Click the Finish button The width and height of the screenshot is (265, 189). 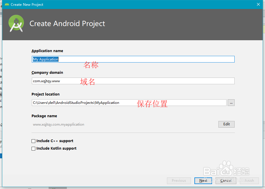[x=249, y=180]
